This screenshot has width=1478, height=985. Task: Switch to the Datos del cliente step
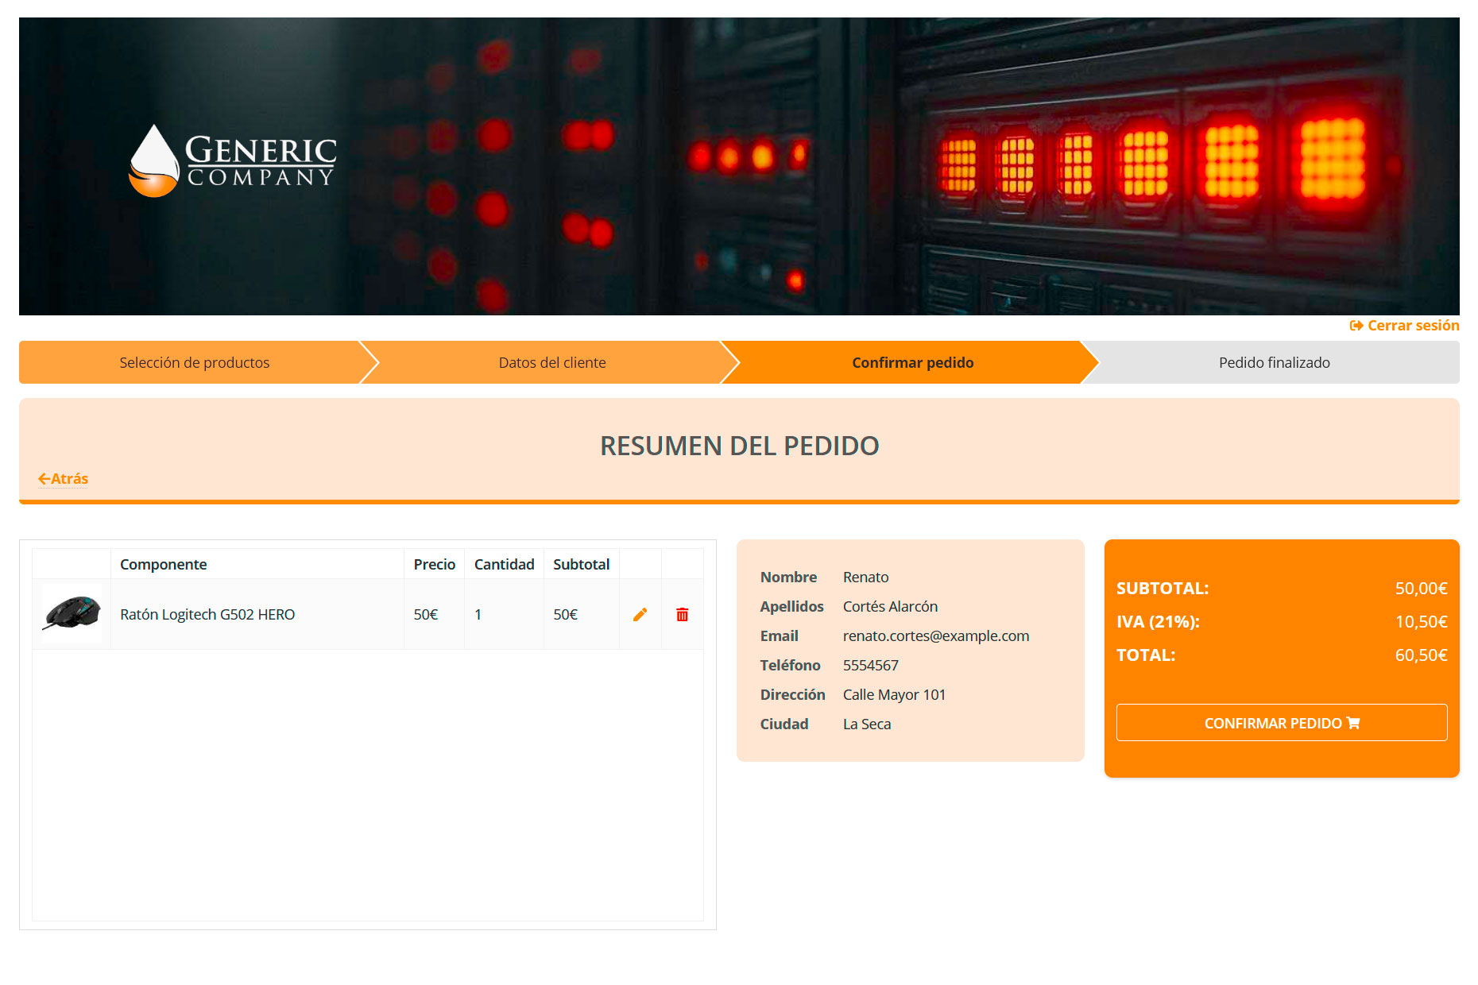(x=551, y=363)
